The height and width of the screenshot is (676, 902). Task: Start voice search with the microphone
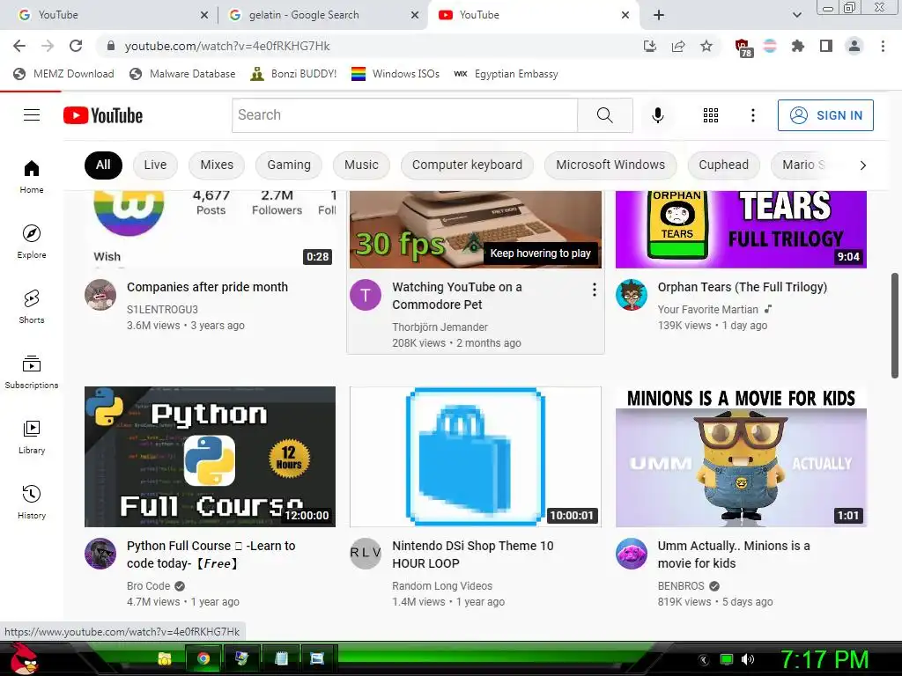click(657, 115)
